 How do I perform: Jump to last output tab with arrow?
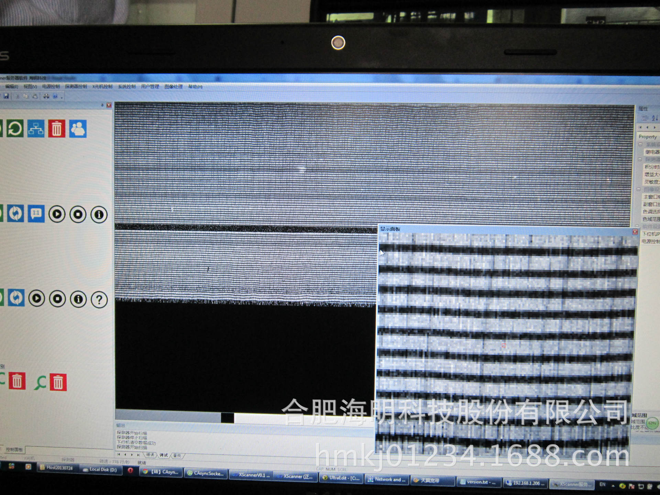(138, 455)
